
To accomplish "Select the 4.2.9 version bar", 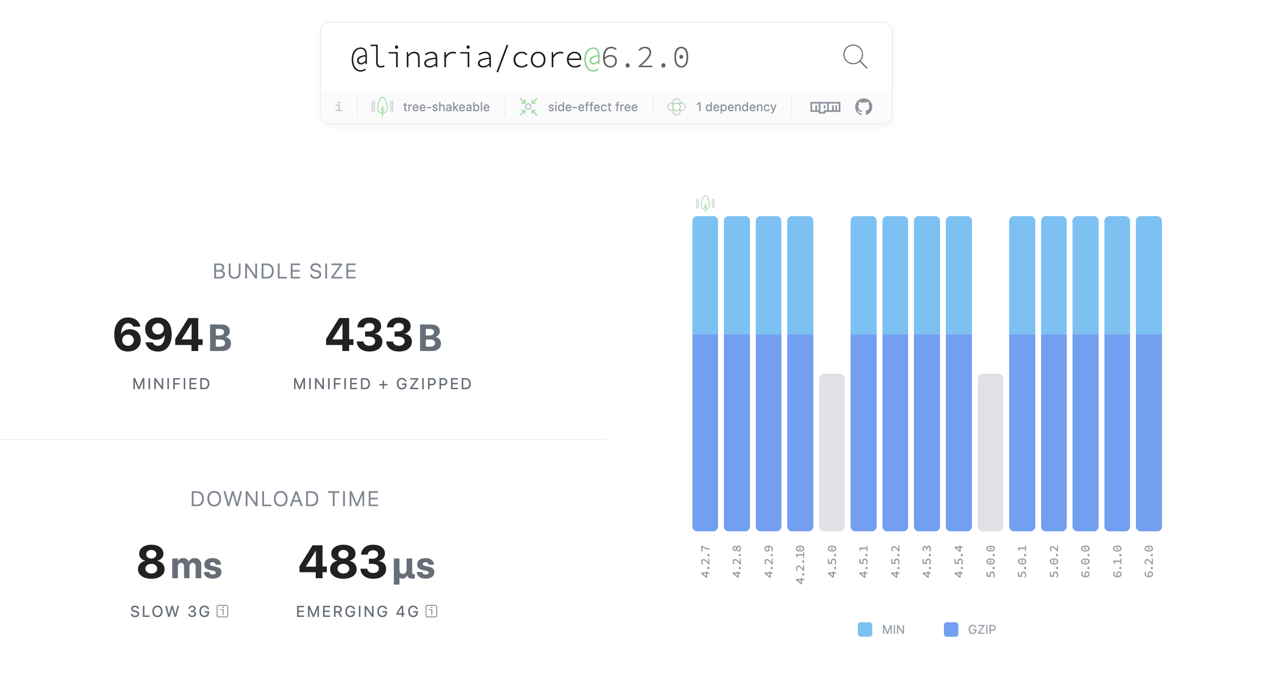I will [x=768, y=373].
